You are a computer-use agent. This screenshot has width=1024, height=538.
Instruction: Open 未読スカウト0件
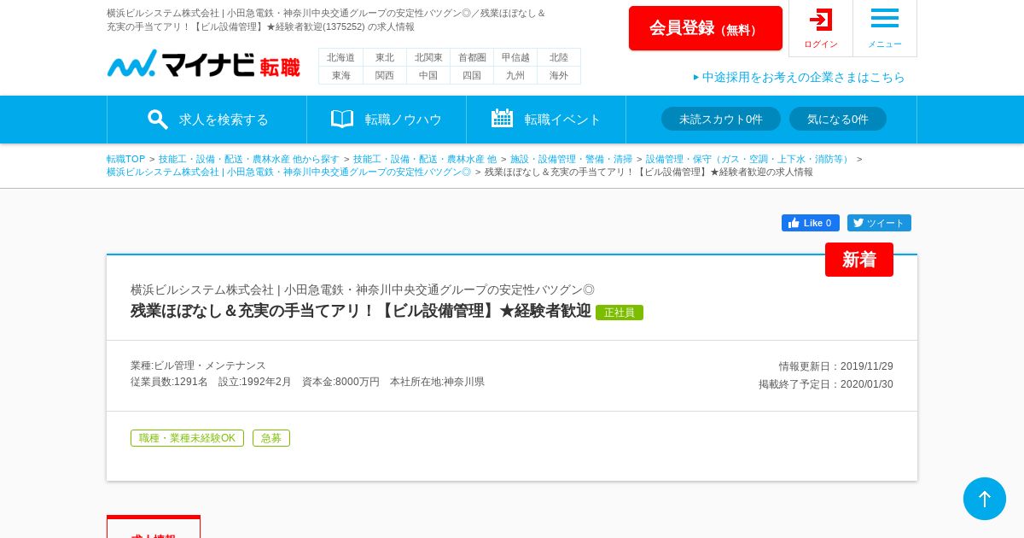tap(721, 119)
